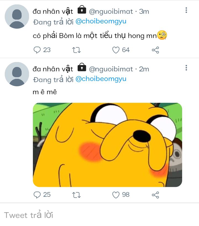Like the tweet with 98 likes

(x=116, y=195)
